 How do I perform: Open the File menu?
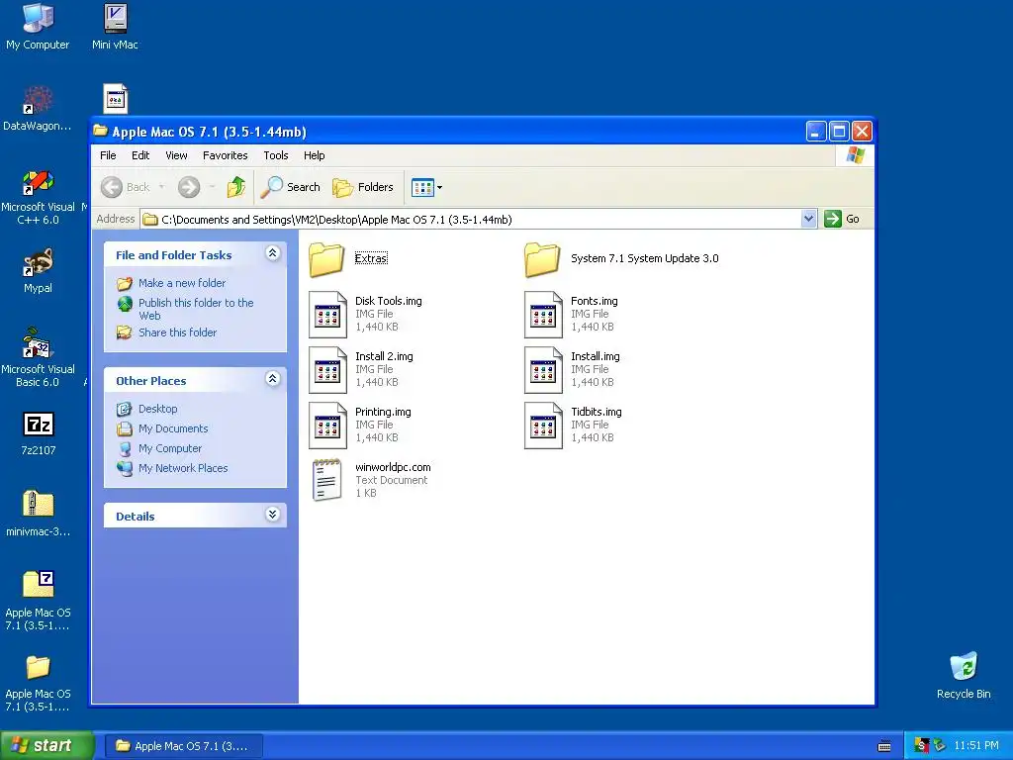pos(108,155)
